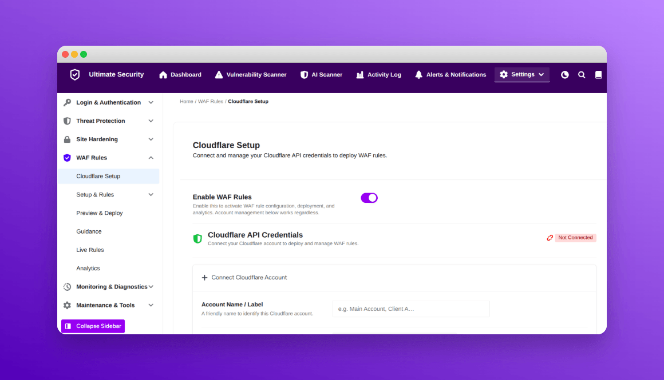Expand the Setup & Rules submenu chevron
Screen dimensions: 664x380
[151, 195]
